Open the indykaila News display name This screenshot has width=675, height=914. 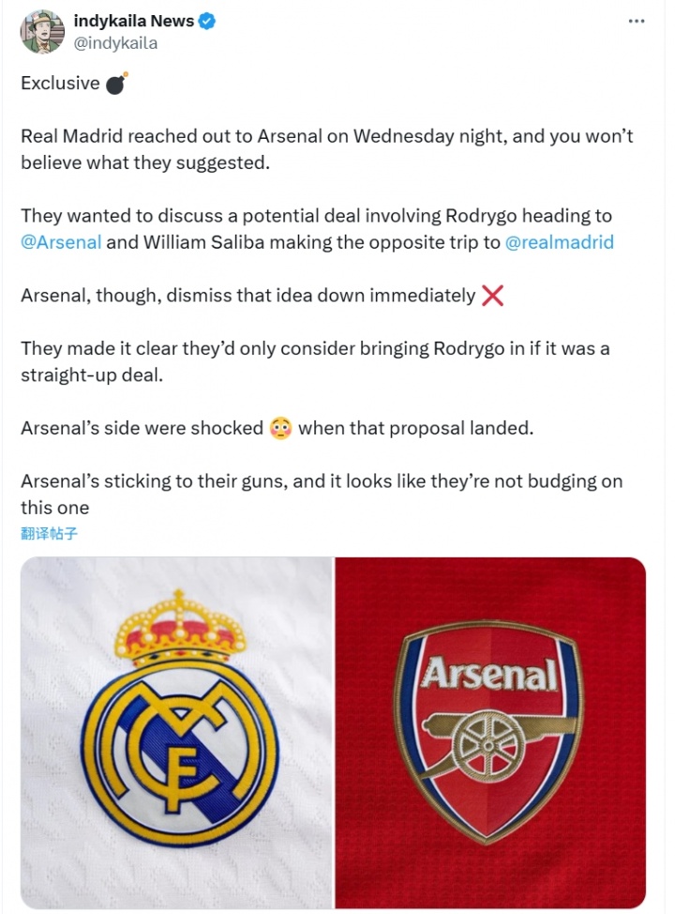coord(133,22)
